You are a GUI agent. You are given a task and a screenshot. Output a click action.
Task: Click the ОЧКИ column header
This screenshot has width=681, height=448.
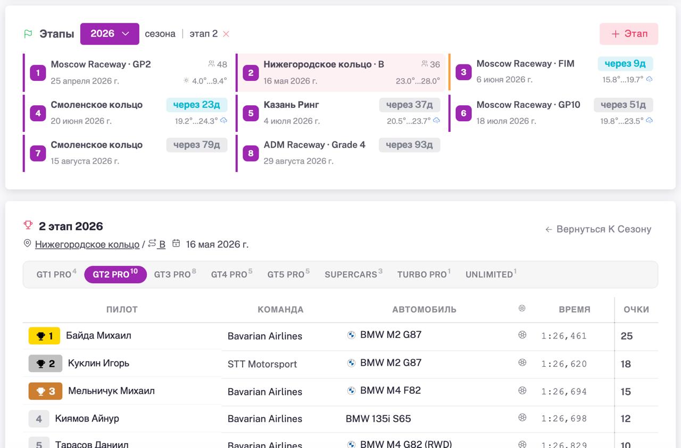tap(636, 309)
